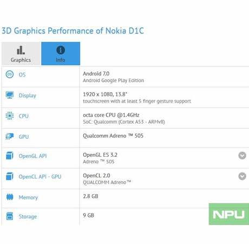Click the Nokia D1C performance heading
Image resolution: width=249 pixels, height=244 pixels.
coord(73,31)
